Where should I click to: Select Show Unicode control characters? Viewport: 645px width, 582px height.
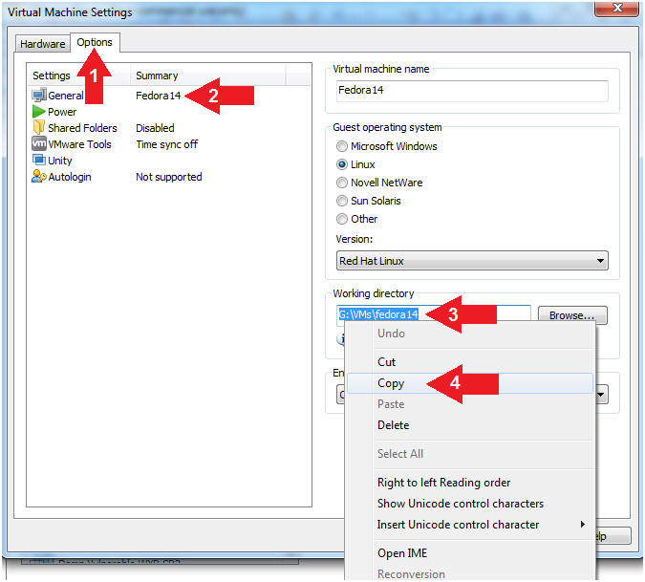pos(470,504)
